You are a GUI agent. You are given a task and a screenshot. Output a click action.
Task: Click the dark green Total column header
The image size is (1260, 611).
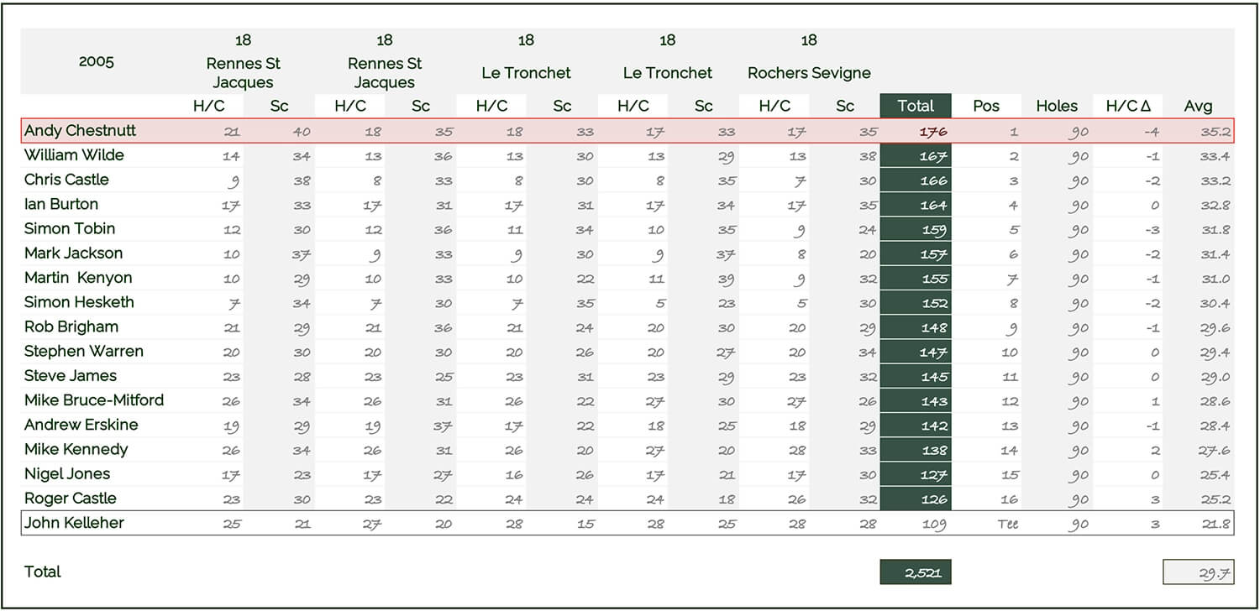point(916,106)
